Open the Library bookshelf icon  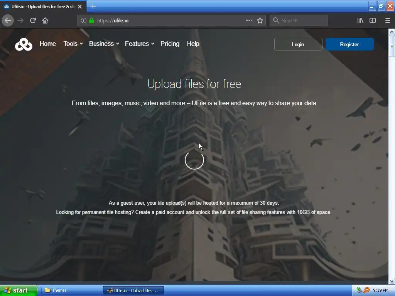point(360,20)
